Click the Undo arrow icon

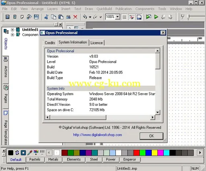click(85, 17)
